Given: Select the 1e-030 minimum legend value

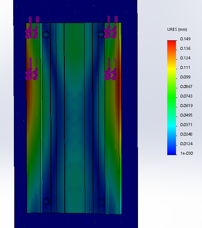Looking at the screenshot, I should pyautogui.click(x=187, y=153).
